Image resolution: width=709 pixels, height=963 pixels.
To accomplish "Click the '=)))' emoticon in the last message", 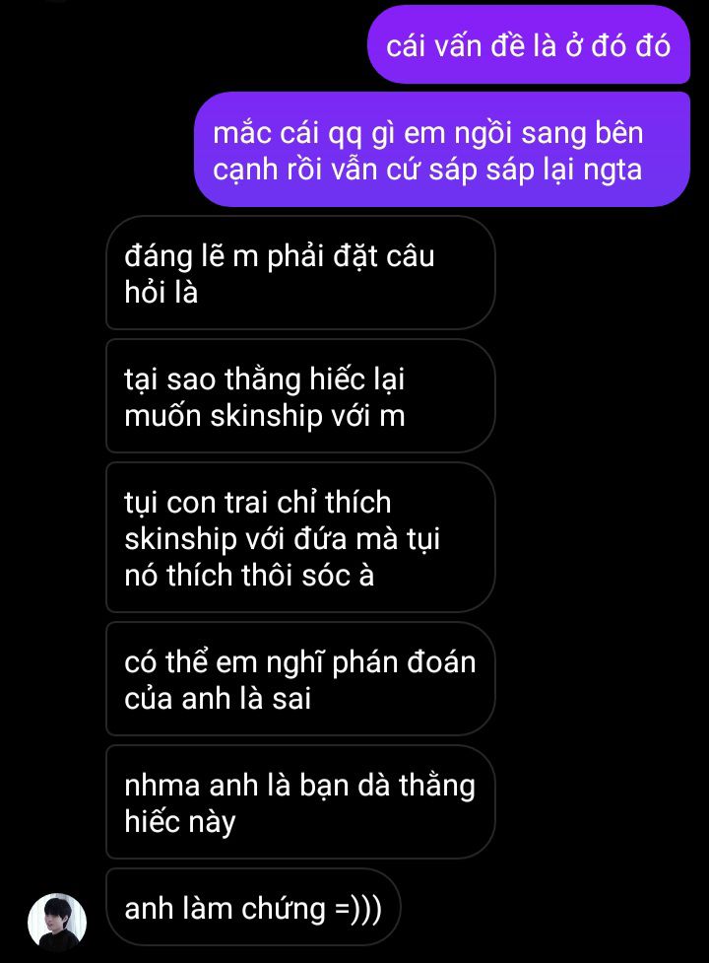I will tap(358, 909).
